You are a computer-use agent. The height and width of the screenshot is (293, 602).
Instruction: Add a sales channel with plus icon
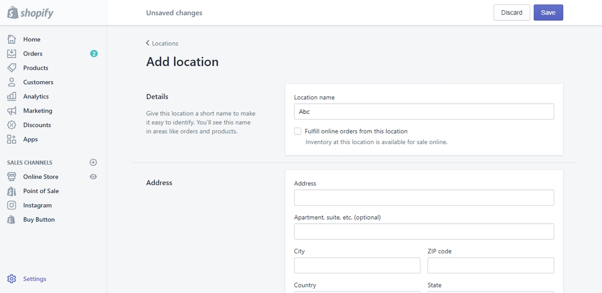pyautogui.click(x=93, y=163)
